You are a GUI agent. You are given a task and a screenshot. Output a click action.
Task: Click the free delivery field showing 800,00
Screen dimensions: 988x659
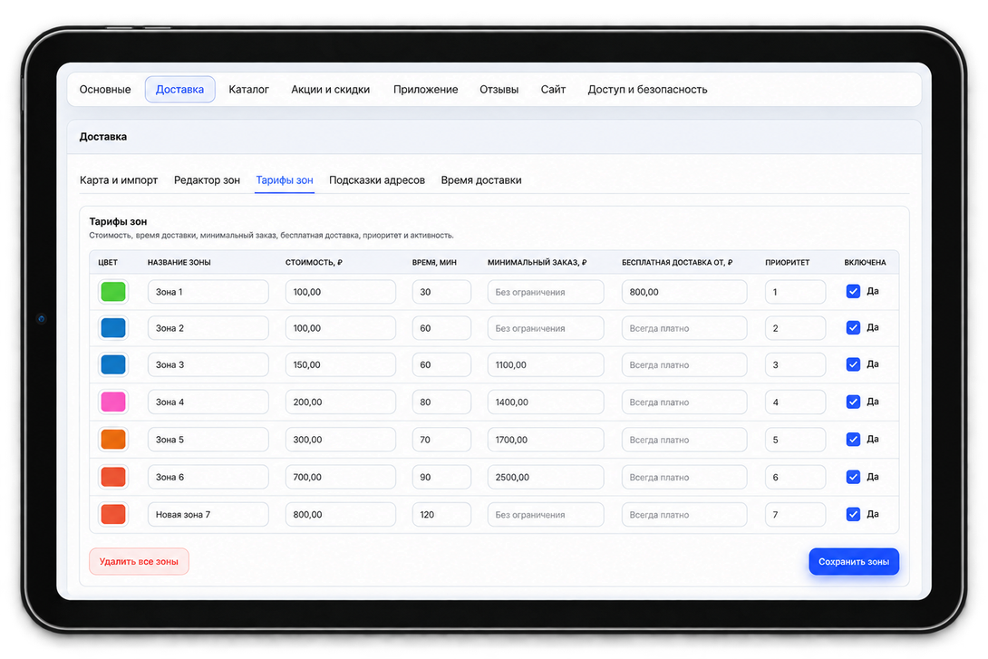tap(684, 292)
